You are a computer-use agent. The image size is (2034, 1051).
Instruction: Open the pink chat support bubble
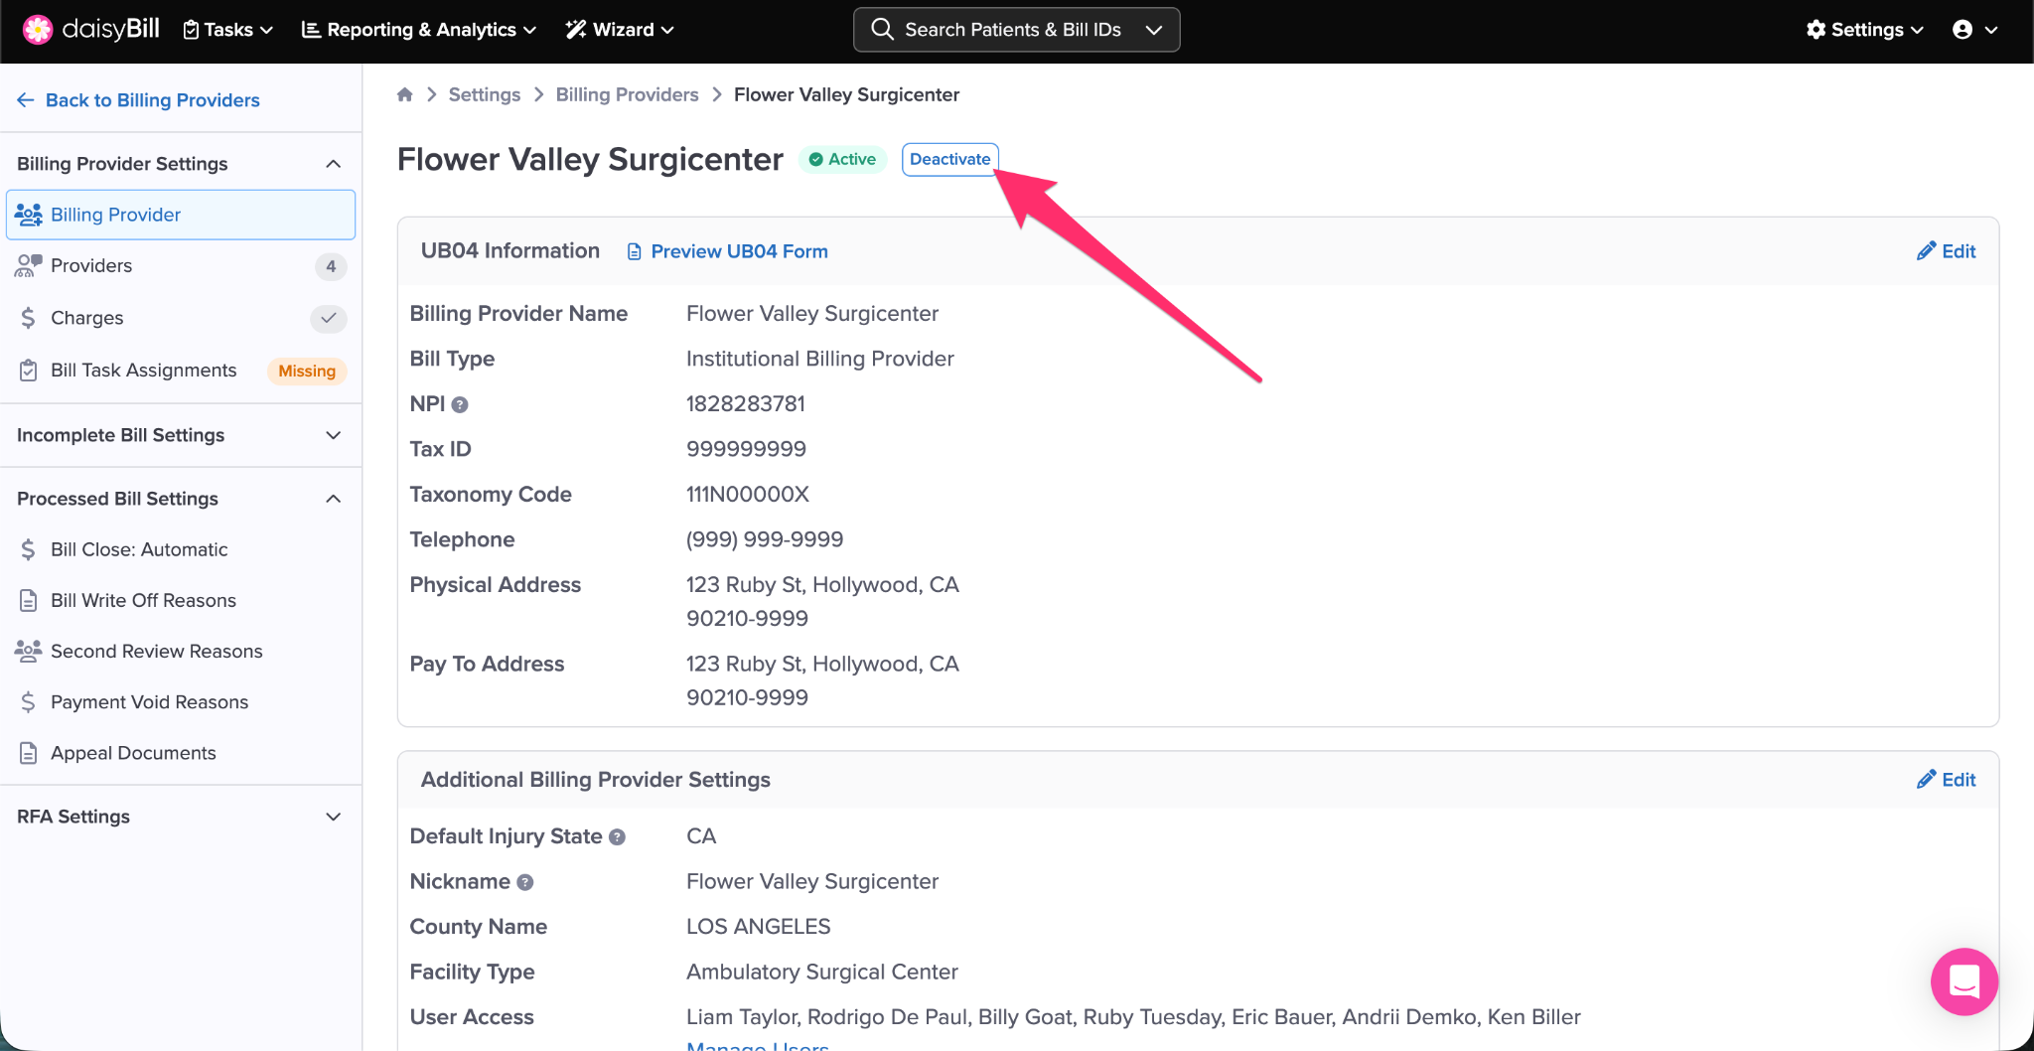(x=1963, y=981)
